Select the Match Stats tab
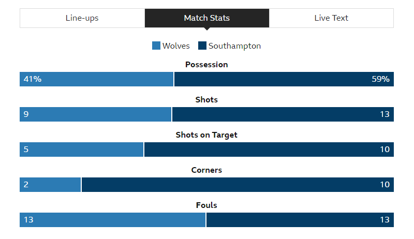This screenshot has width=414, height=239. (x=206, y=18)
